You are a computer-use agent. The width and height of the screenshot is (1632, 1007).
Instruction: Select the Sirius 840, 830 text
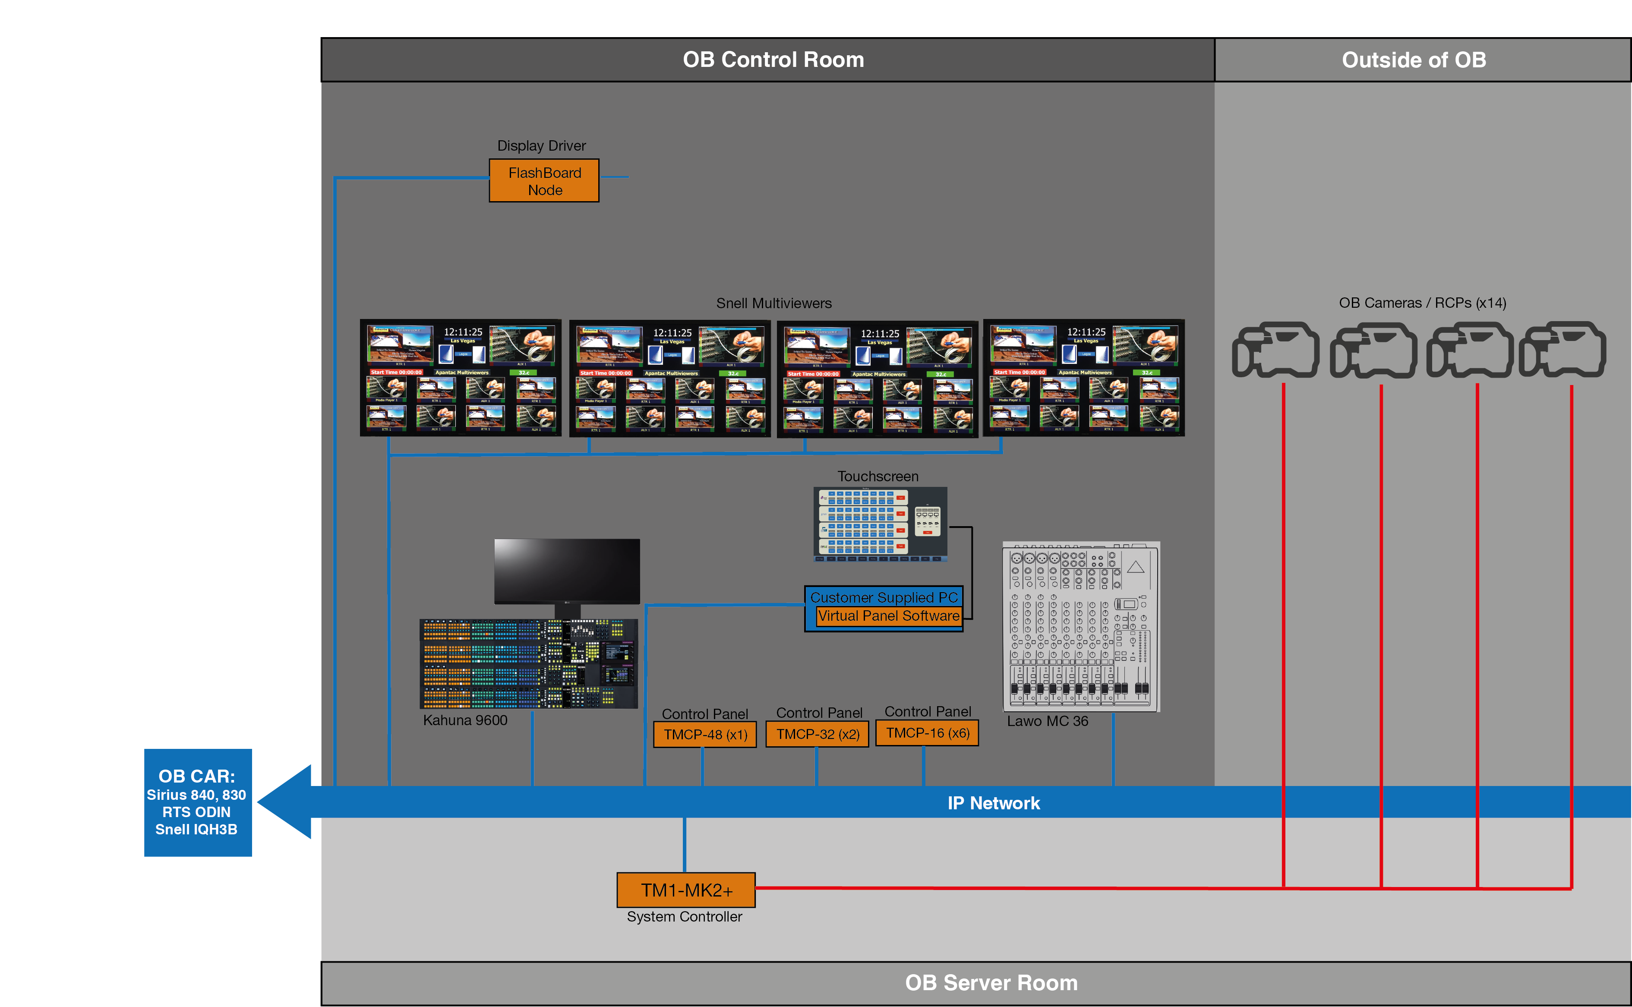tap(196, 795)
